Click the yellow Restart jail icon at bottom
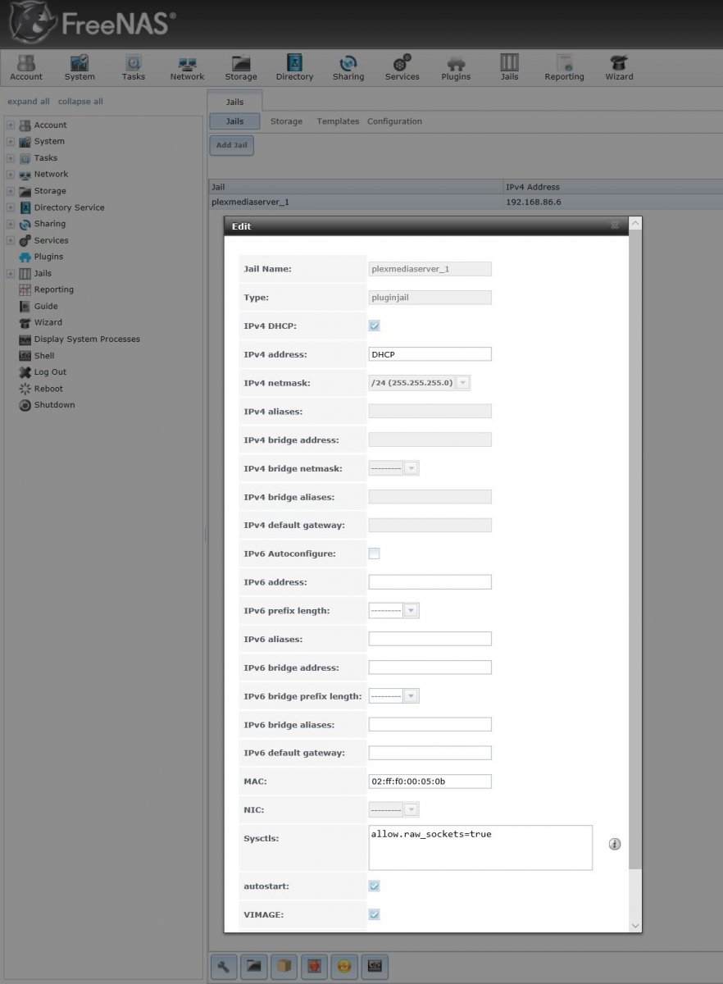Screen dimensions: 723x984 [344, 967]
